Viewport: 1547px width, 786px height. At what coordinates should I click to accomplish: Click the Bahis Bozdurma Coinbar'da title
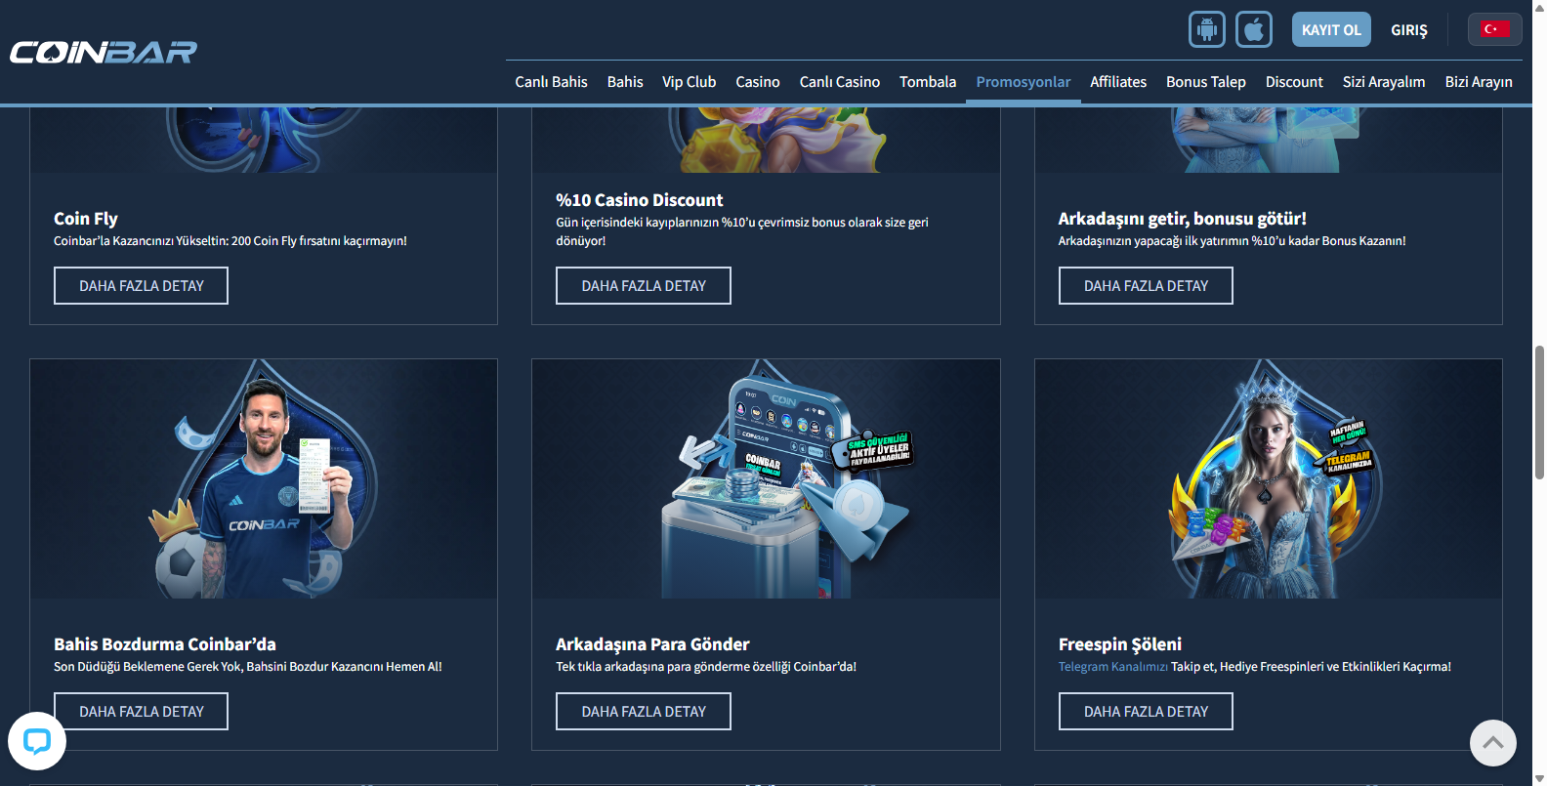point(165,644)
